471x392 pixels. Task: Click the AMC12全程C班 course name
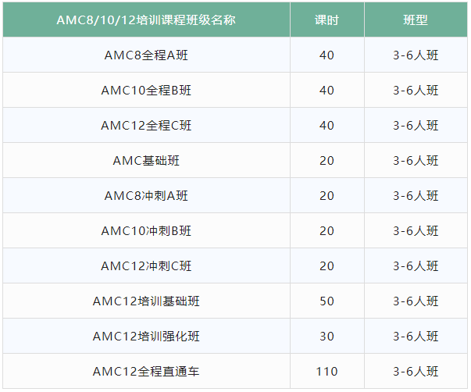tap(146, 126)
